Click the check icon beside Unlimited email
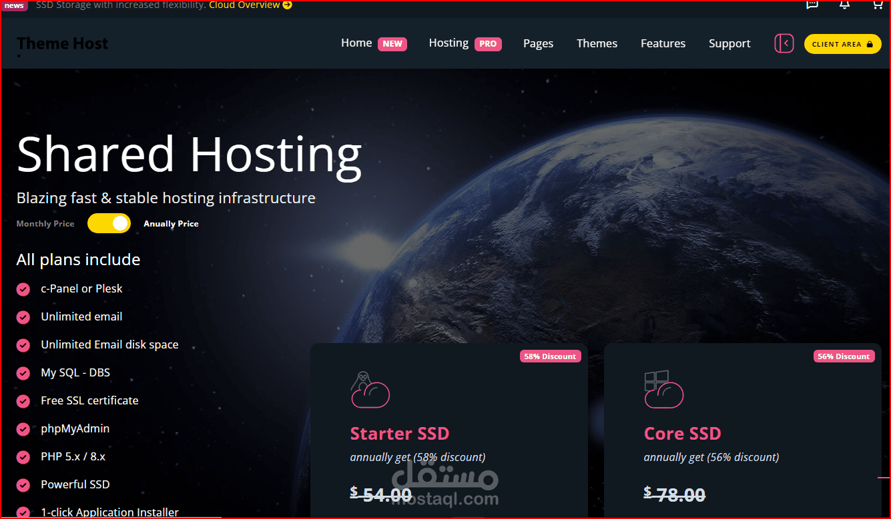Image resolution: width=891 pixels, height=519 pixels. [23, 317]
